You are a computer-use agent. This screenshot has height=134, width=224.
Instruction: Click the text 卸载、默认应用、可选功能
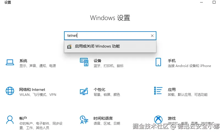tap(188, 95)
